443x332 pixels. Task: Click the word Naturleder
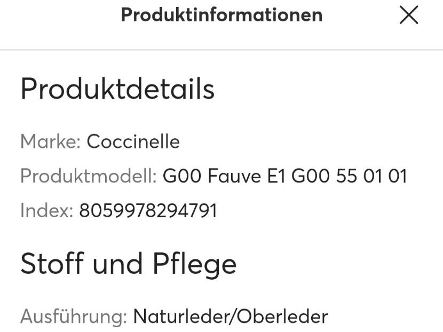[x=182, y=317]
